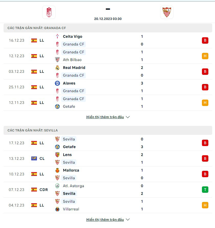Click the Real Madrid team logo
This screenshot has height=228, width=215.
[57, 68]
